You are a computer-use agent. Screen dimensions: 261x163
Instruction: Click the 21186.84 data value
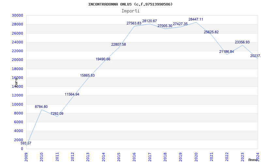click(226, 52)
